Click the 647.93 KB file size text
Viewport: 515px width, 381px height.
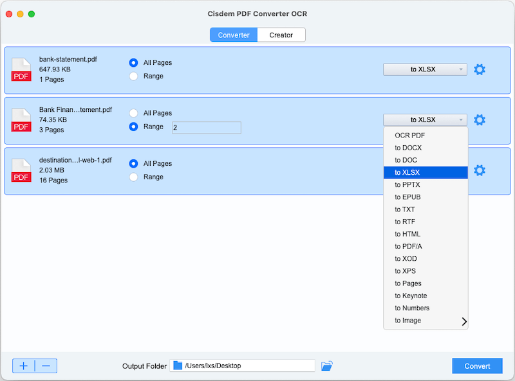(55, 69)
